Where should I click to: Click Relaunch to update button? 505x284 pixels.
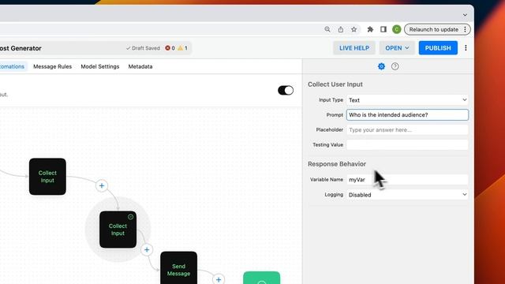click(x=433, y=29)
